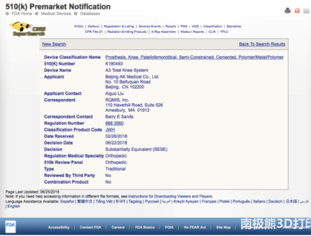
Task: Open the New Search link
Action: tap(54, 44)
